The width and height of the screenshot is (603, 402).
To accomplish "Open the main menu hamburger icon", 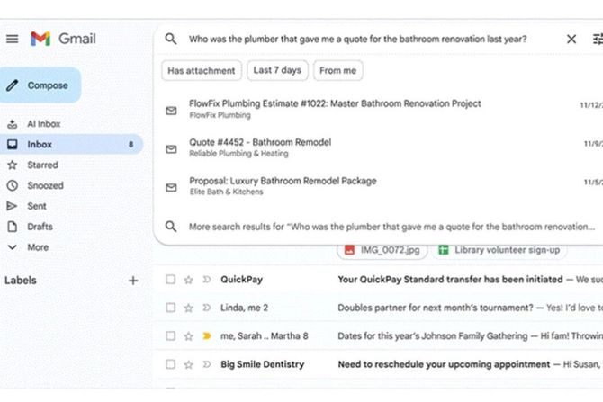I will coord(12,39).
